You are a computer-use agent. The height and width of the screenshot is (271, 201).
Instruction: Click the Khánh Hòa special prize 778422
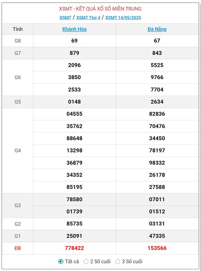coord(75,248)
